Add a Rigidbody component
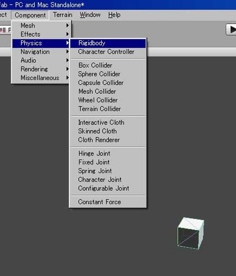236x276 pixels. pyautogui.click(x=108, y=43)
